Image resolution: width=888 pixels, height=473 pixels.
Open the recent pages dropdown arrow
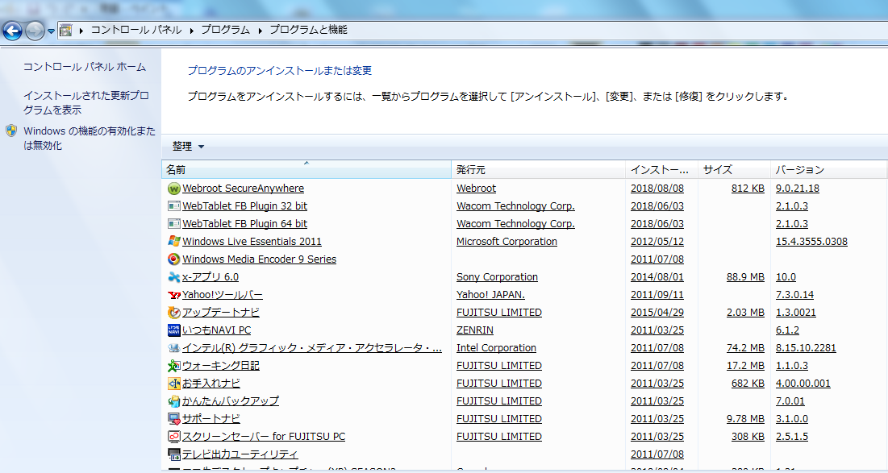point(51,31)
